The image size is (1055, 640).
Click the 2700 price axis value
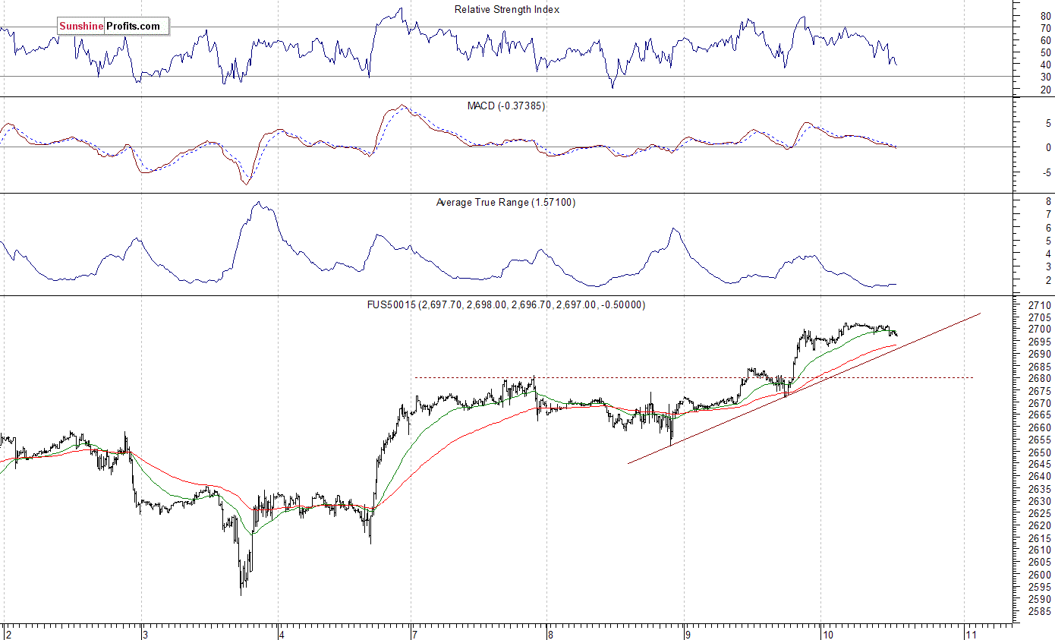(x=1040, y=329)
